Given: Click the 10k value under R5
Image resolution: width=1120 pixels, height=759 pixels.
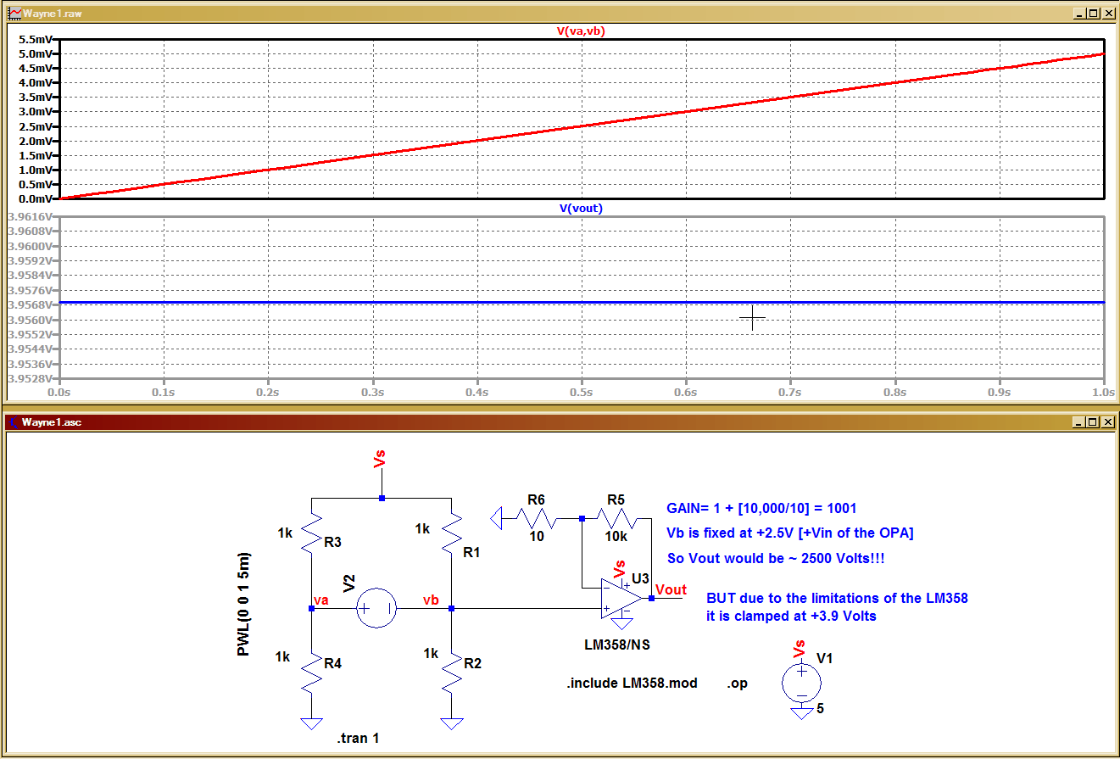Looking at the screenshot, I should pyautogui.click(x=617, y=537).
